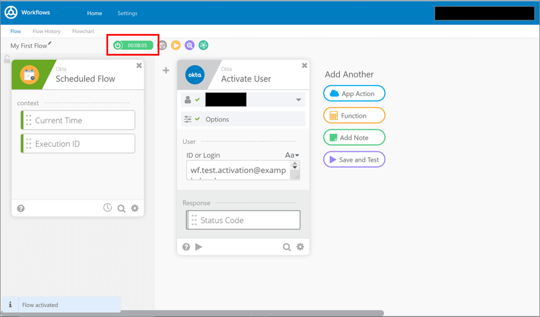Image resolution: width=540 pixels, height=317 pixels.
Task: Open the purple zoom magnifier icon
Action: pos(189,45)
